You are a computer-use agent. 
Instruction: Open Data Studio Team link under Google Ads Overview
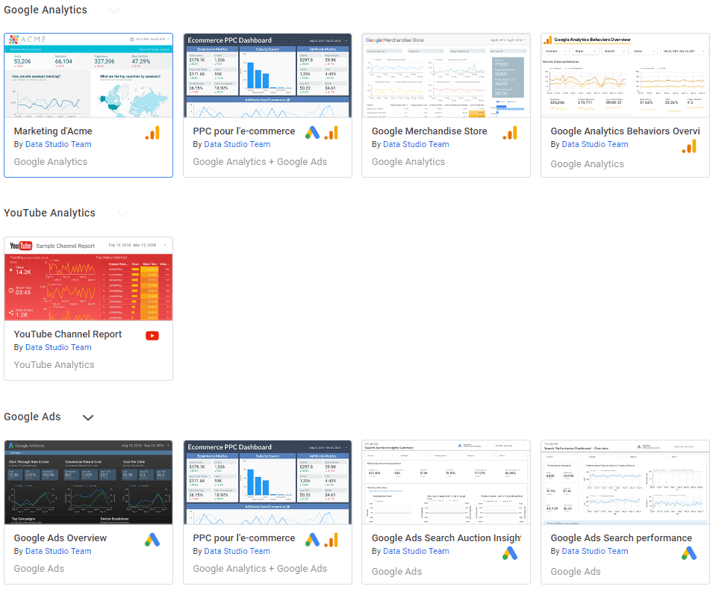coord(57,551)
